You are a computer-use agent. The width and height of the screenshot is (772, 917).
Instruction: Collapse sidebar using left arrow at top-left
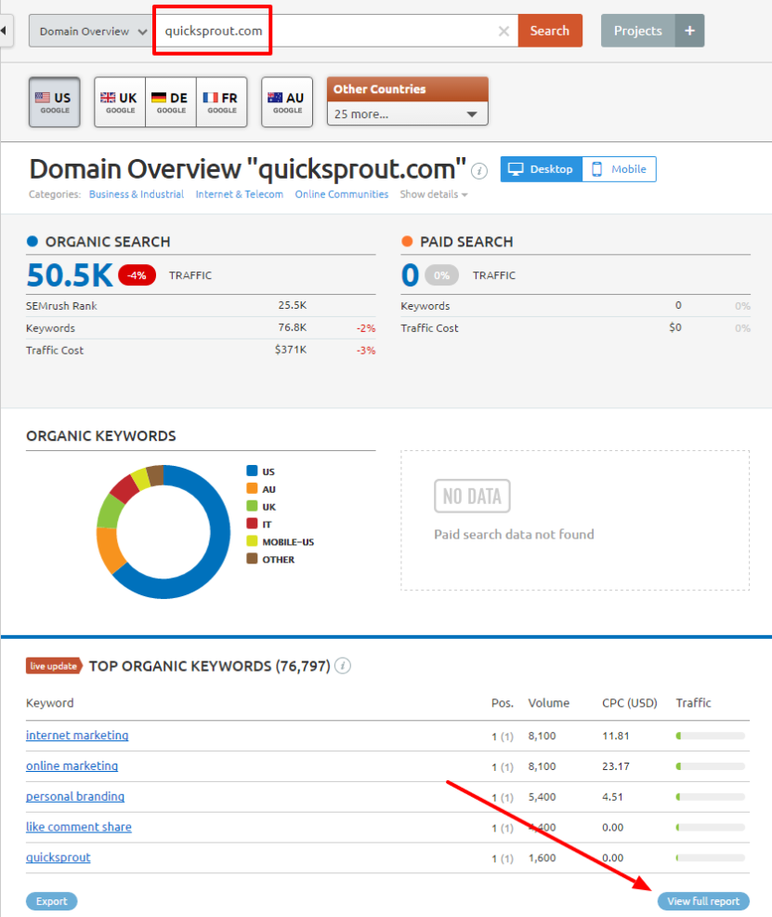pyautogui.click(x=4, y=31)
